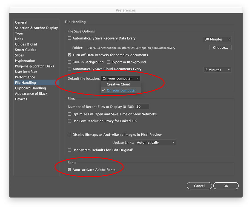Switch to Selection & Anchor Display preferences
Image resolution: width=252 pixels, height=209 pixels.
(36, 28)
